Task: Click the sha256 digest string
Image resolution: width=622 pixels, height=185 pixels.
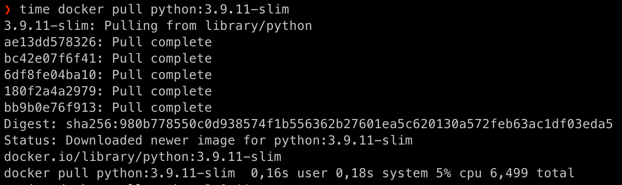Action: pyautogui.click(x=339, y=124)
